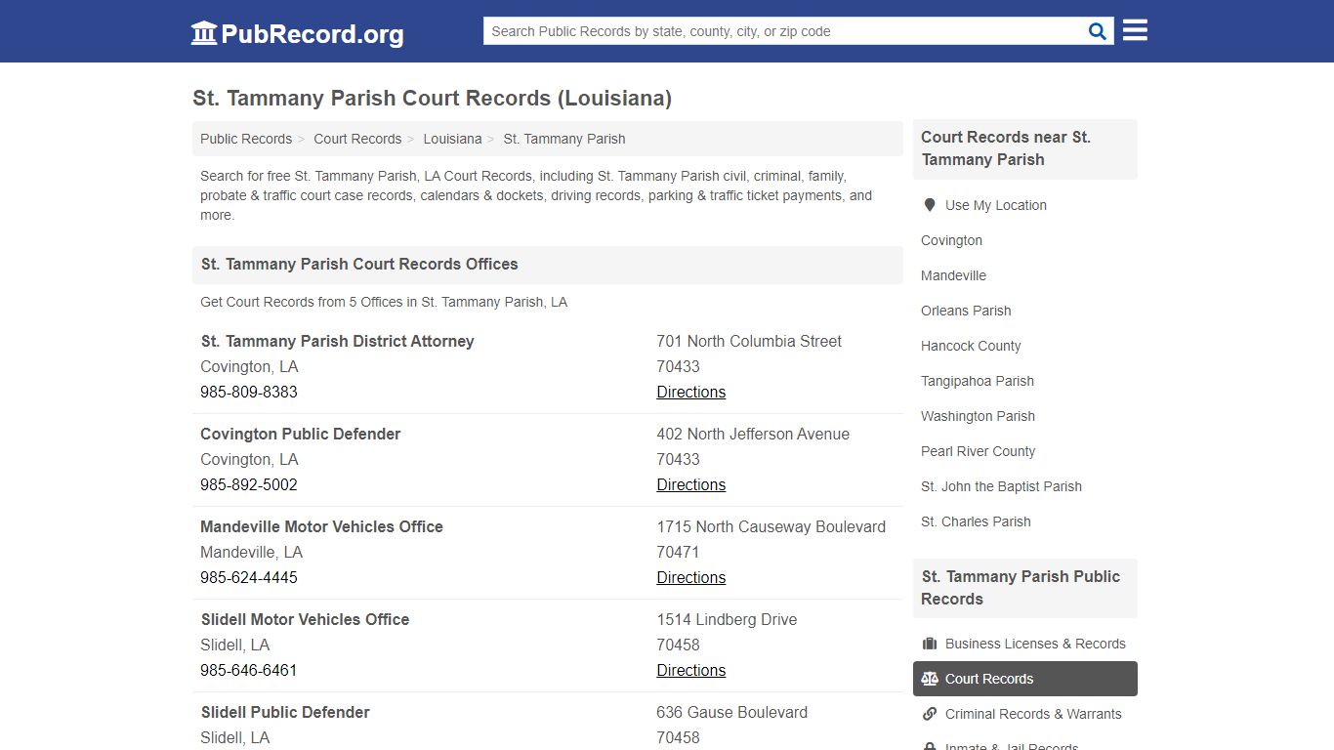
Task: Open Covington Public Defender listing
Action: click(301, 434)
